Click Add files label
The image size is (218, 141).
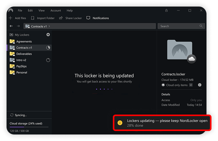coord(20,18)
